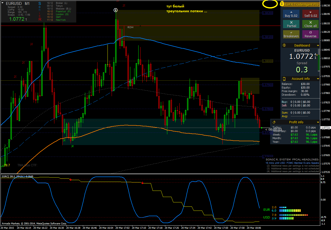Click the Frankfurt (P) session row

click(x=59, y=12)
